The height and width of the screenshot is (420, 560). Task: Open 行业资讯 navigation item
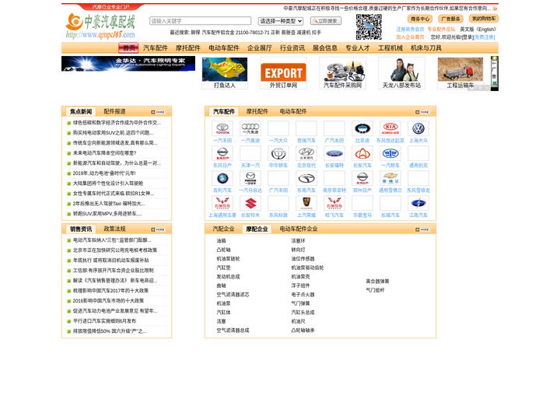292,48
